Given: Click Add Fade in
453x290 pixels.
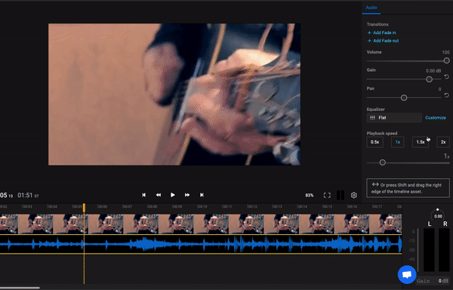Looking at the screenshot, I should (x=381, y=32).
